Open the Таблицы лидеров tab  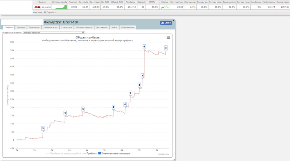click(x=84, y=27)
